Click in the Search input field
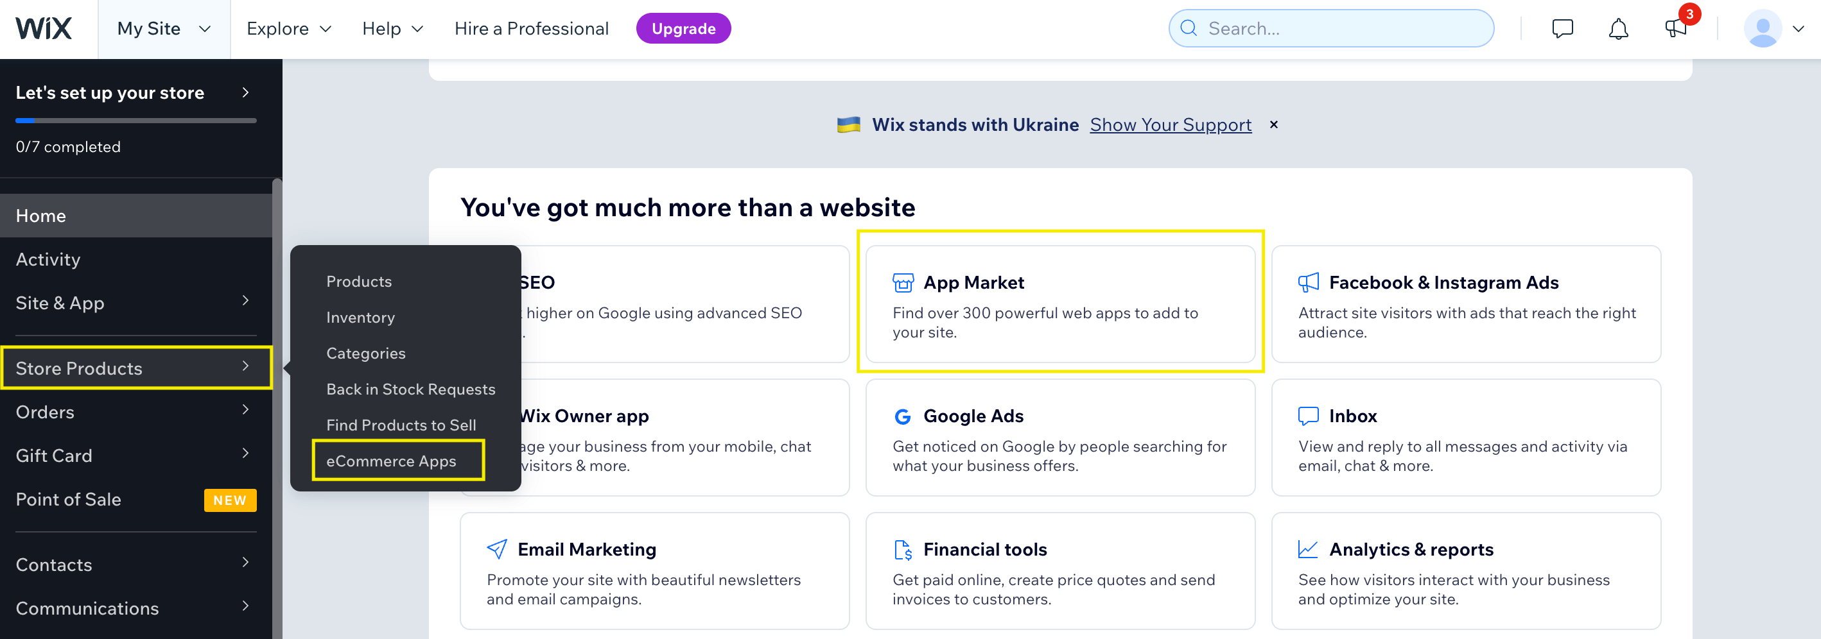 point(1332,28)
